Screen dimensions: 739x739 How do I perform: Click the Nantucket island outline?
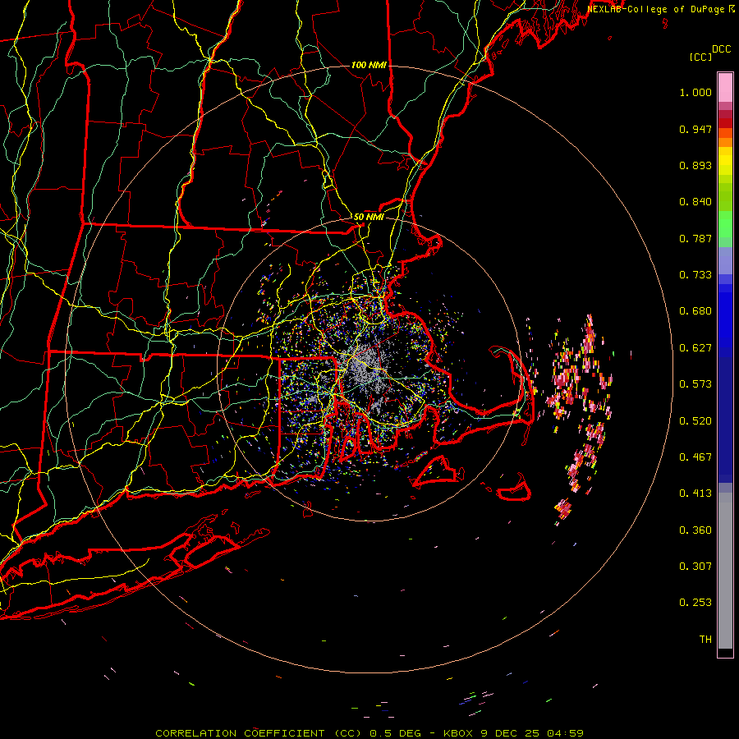tap(515, 489)
